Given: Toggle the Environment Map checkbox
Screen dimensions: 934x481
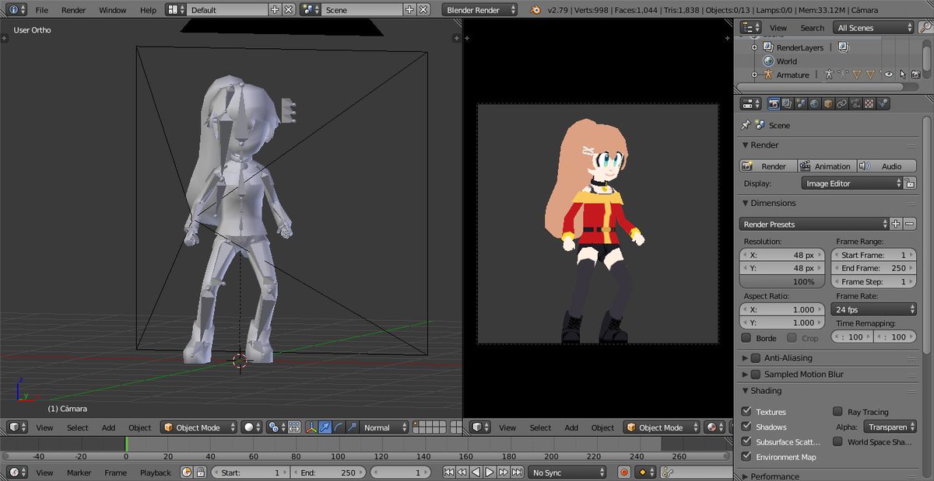Looking at the screenshot, I should 746,457.
